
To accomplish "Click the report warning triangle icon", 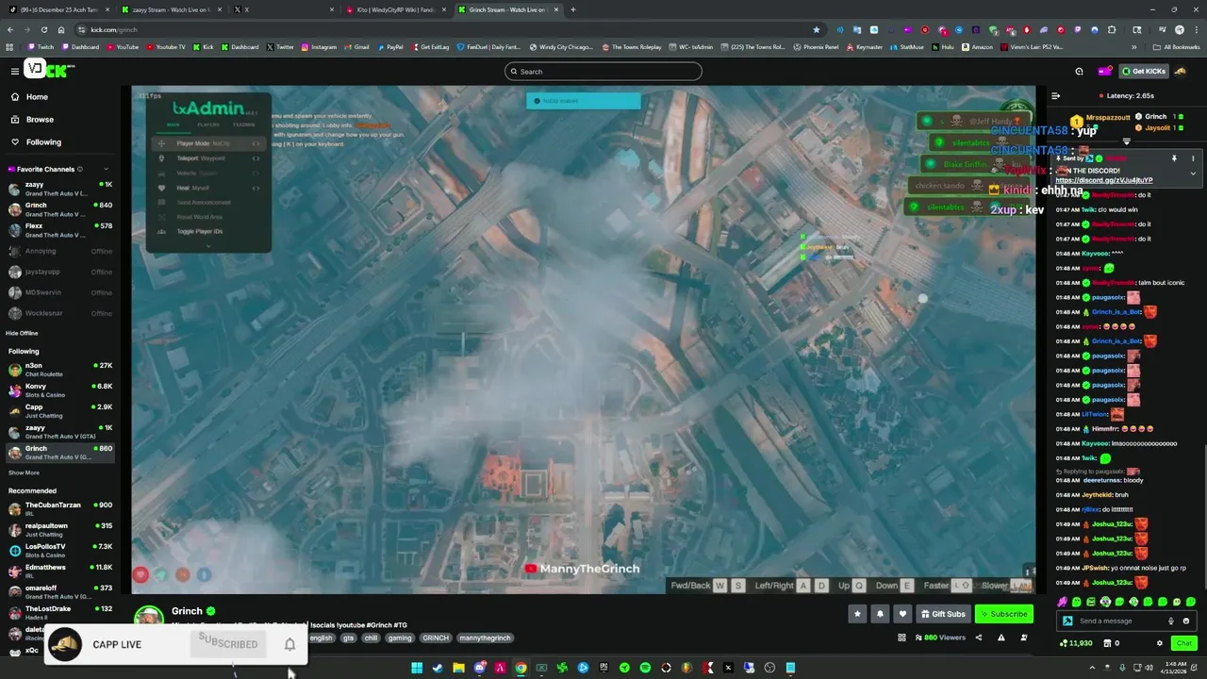I will coord(1000,638).
